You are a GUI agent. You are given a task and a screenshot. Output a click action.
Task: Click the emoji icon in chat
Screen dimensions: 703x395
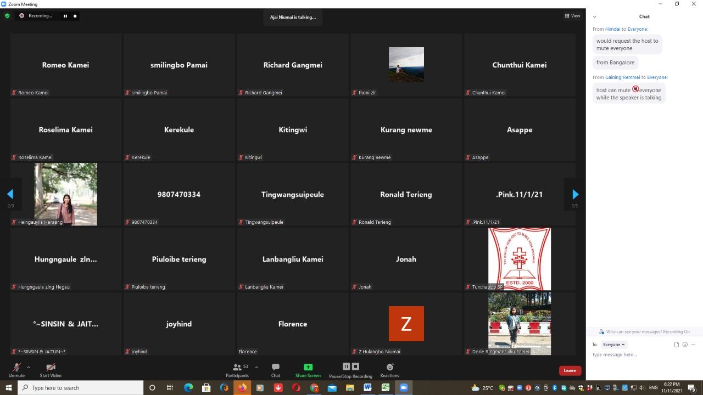[685, 345]
